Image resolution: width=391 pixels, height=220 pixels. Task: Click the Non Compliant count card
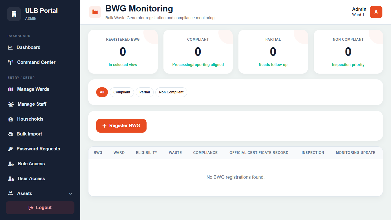click(x=348, y=52)
